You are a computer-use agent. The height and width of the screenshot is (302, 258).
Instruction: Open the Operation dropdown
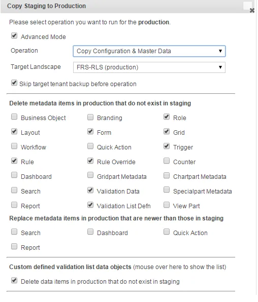tap(149, 51)
